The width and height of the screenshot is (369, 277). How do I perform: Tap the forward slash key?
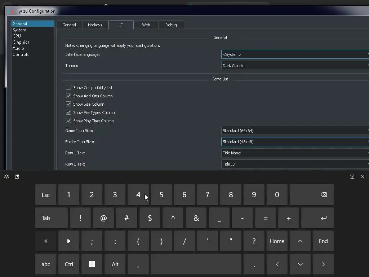click(184, 241)
